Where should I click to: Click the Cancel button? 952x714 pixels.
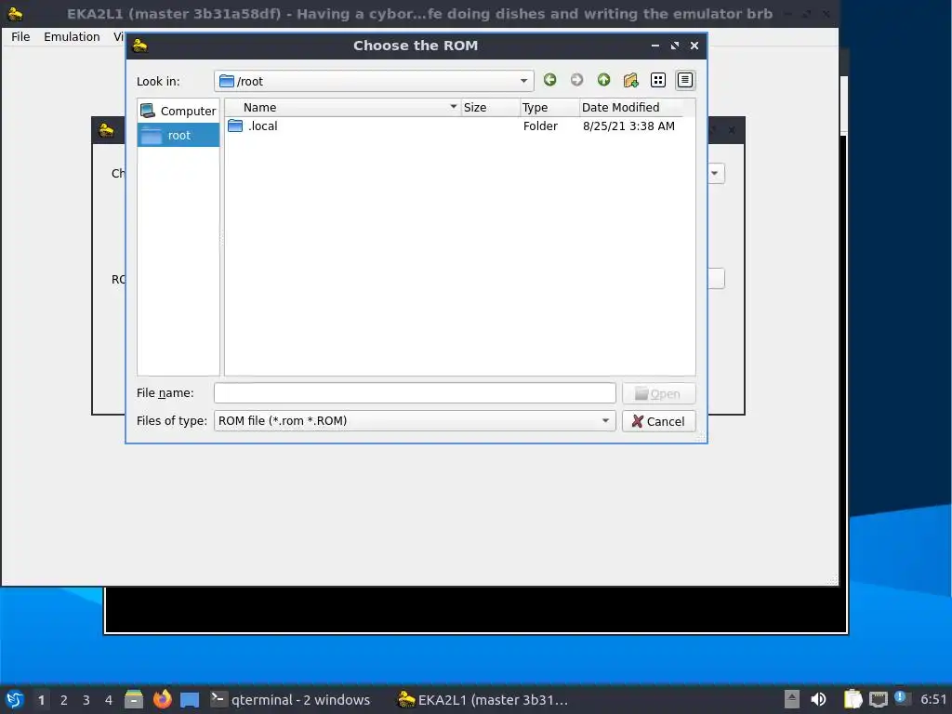point(659,421)
